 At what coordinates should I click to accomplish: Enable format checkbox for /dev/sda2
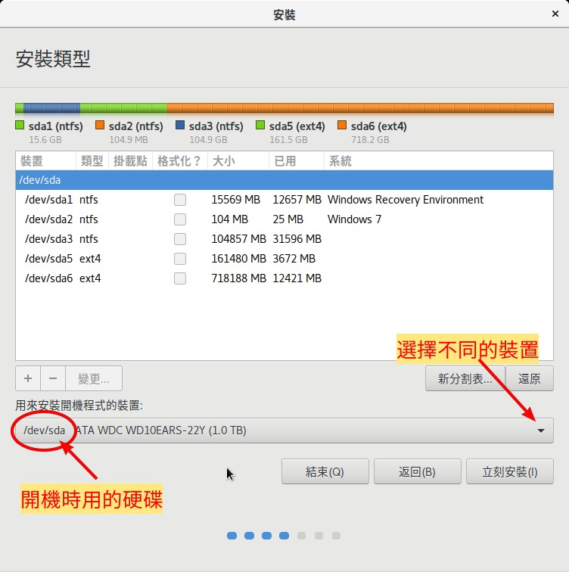[180, 219]
